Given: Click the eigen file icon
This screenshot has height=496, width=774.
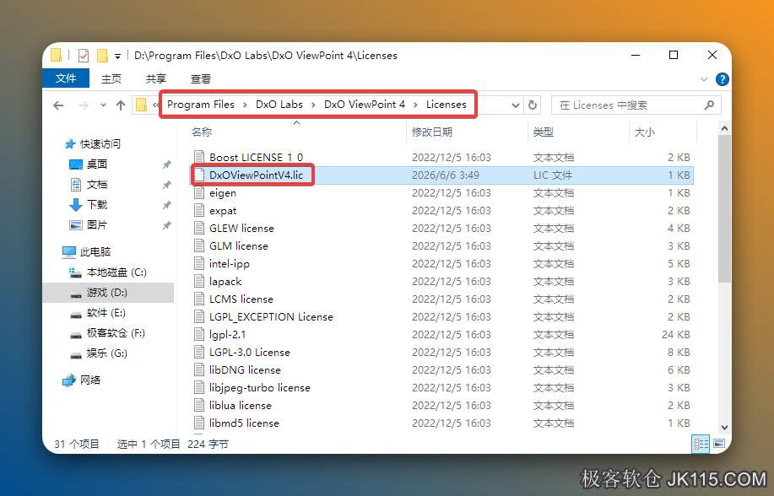Looking at the screenshot, I should pyautogui.click(x=199, y=193).
